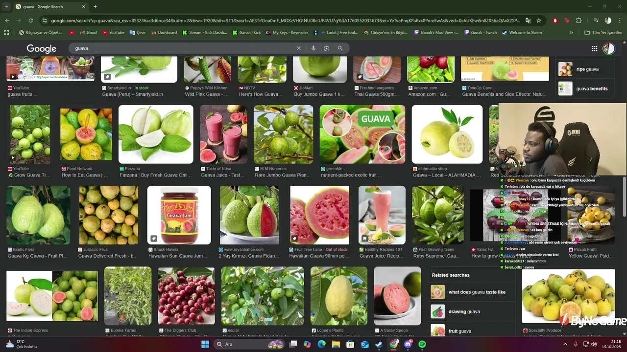Open the Eureka Farms potted guava image
Image resolution: width=627 pixels, height=352 pixels.
[x=128, y=296]
